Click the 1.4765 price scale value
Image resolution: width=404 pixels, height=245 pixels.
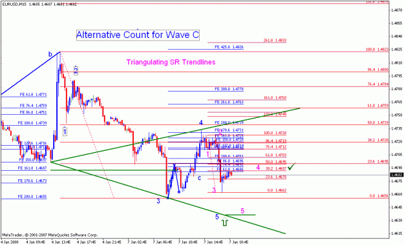396,102
